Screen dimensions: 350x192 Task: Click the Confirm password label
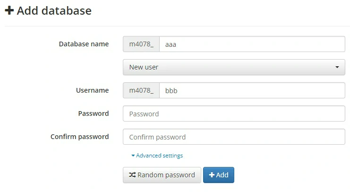[x=79, y=137]
